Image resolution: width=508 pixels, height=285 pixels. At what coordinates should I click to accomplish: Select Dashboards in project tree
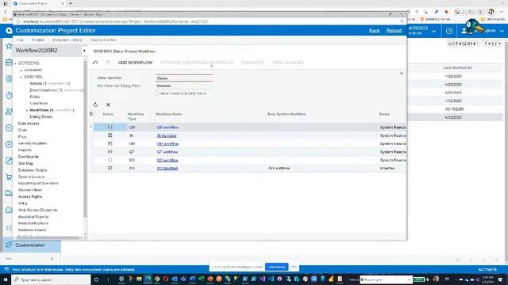29,157
